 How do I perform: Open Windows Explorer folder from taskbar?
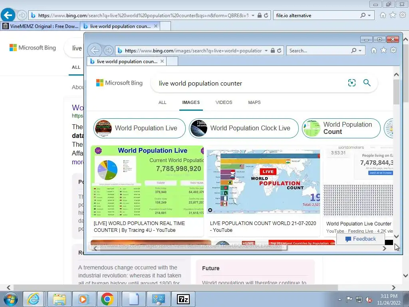[59, 299]
